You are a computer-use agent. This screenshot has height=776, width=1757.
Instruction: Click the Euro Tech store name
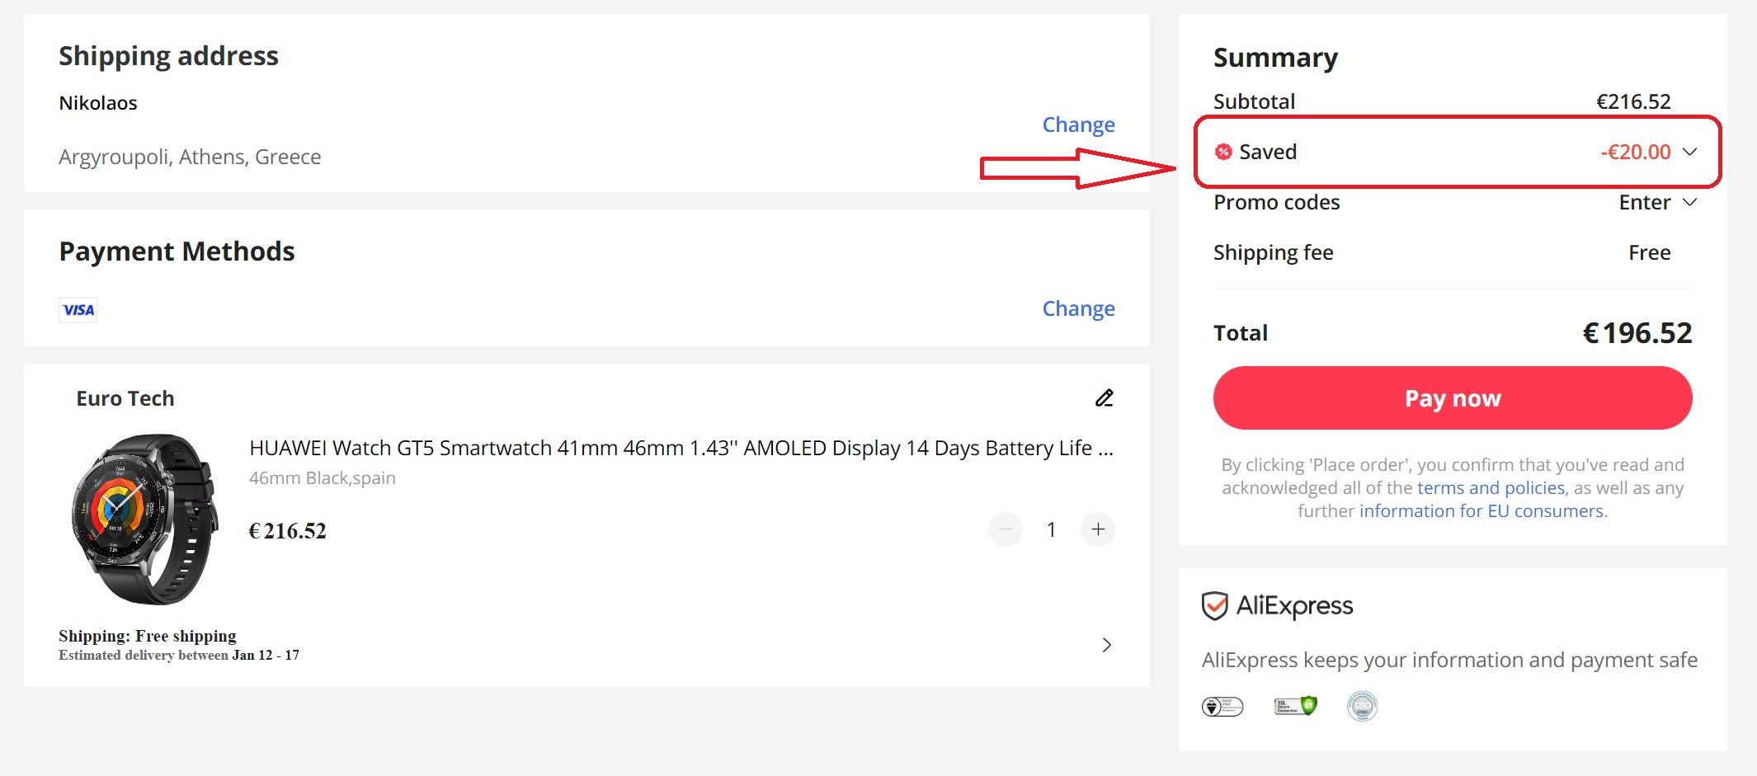coord(125,398)
